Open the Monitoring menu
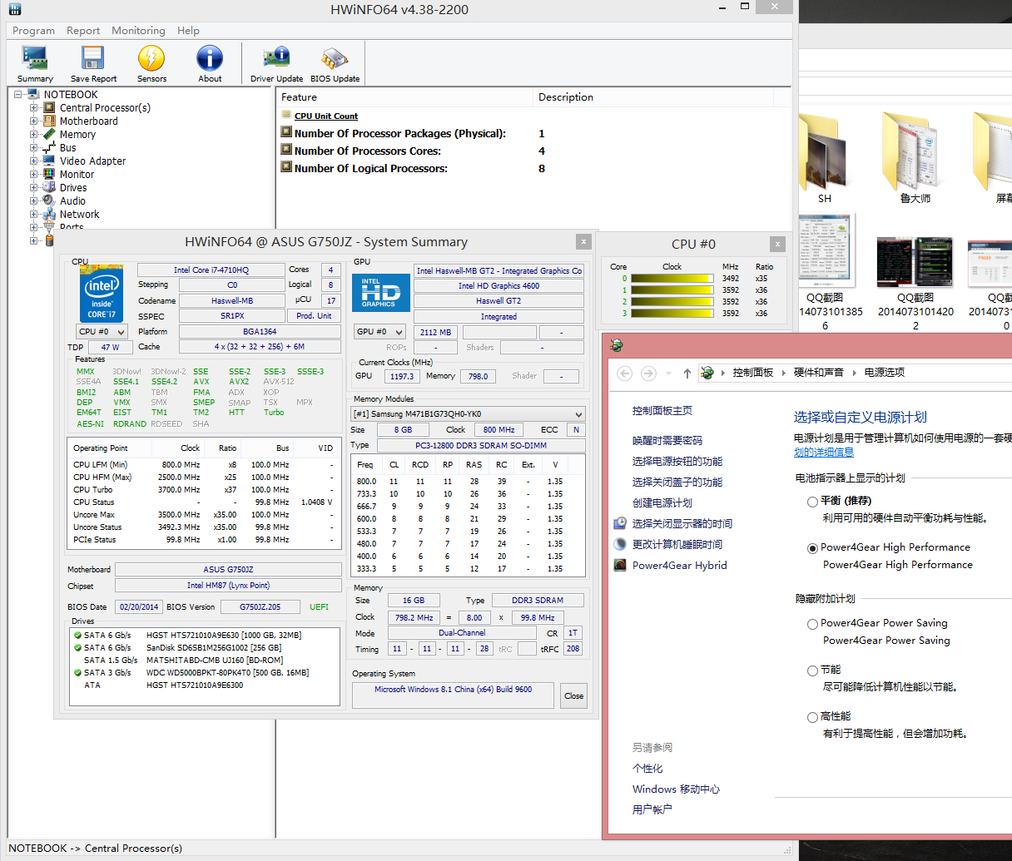Screen dimensions: 1012x861 (x=138, y=31)
